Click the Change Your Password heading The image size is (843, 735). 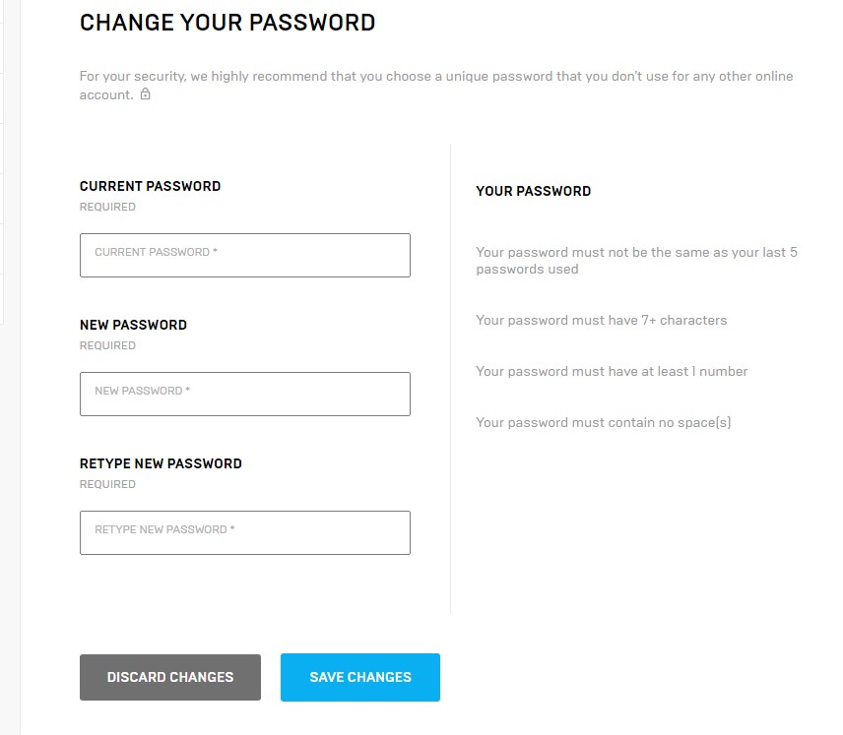point(227,23)
